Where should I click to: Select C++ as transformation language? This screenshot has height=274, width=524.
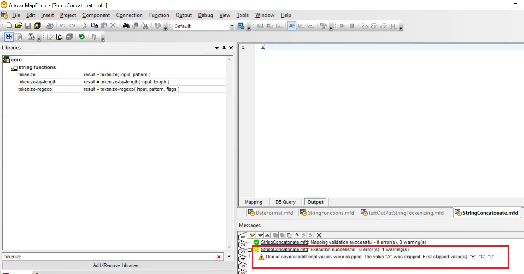[310, 26]
